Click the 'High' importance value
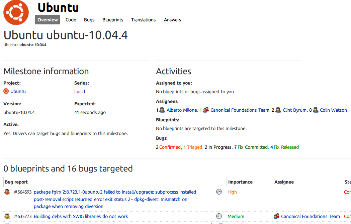 tap(232, 192)
